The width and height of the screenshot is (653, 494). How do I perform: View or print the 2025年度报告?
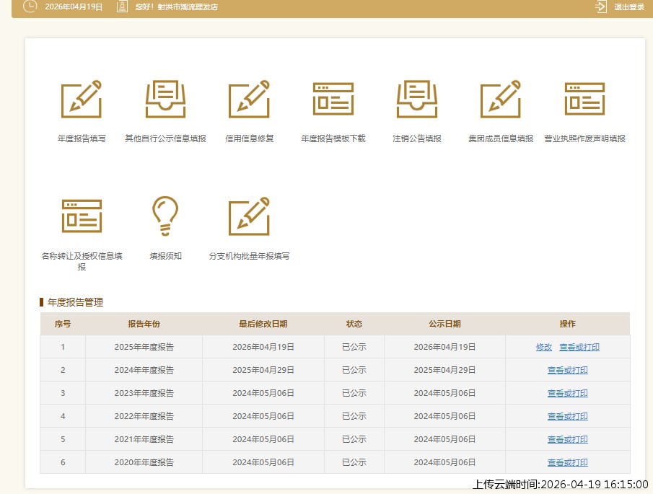point(579,347)
